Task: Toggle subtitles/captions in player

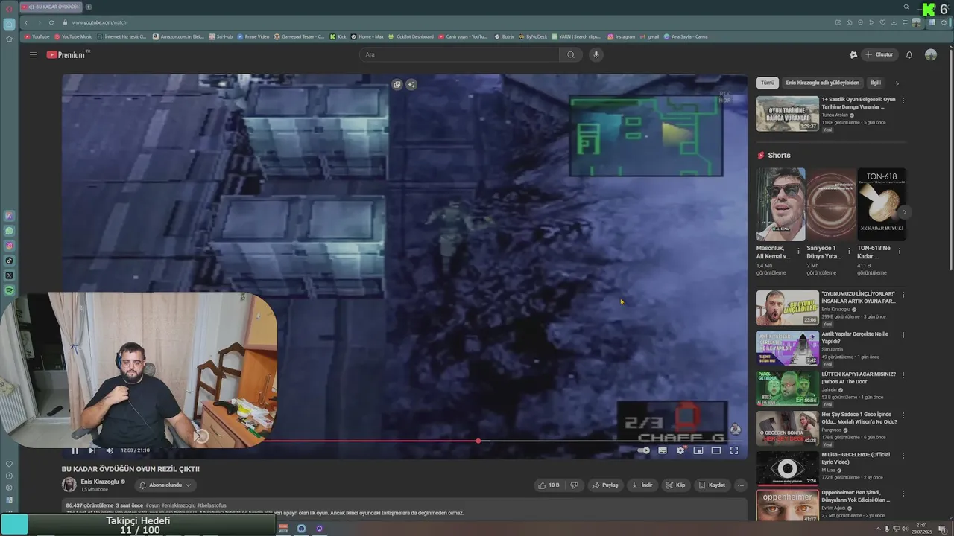Action: click(663, 450)
